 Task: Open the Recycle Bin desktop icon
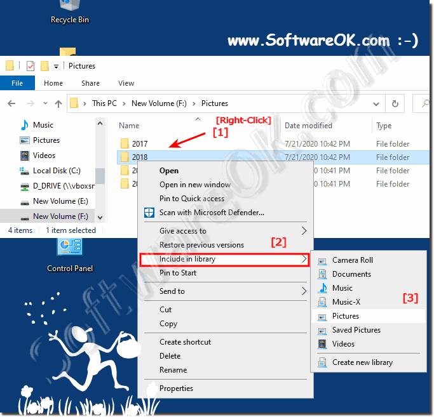coord(70,13)
